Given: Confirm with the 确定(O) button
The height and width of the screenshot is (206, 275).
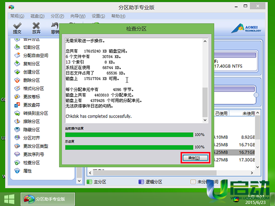Looking at the screenshot, I should coord(195,158).
